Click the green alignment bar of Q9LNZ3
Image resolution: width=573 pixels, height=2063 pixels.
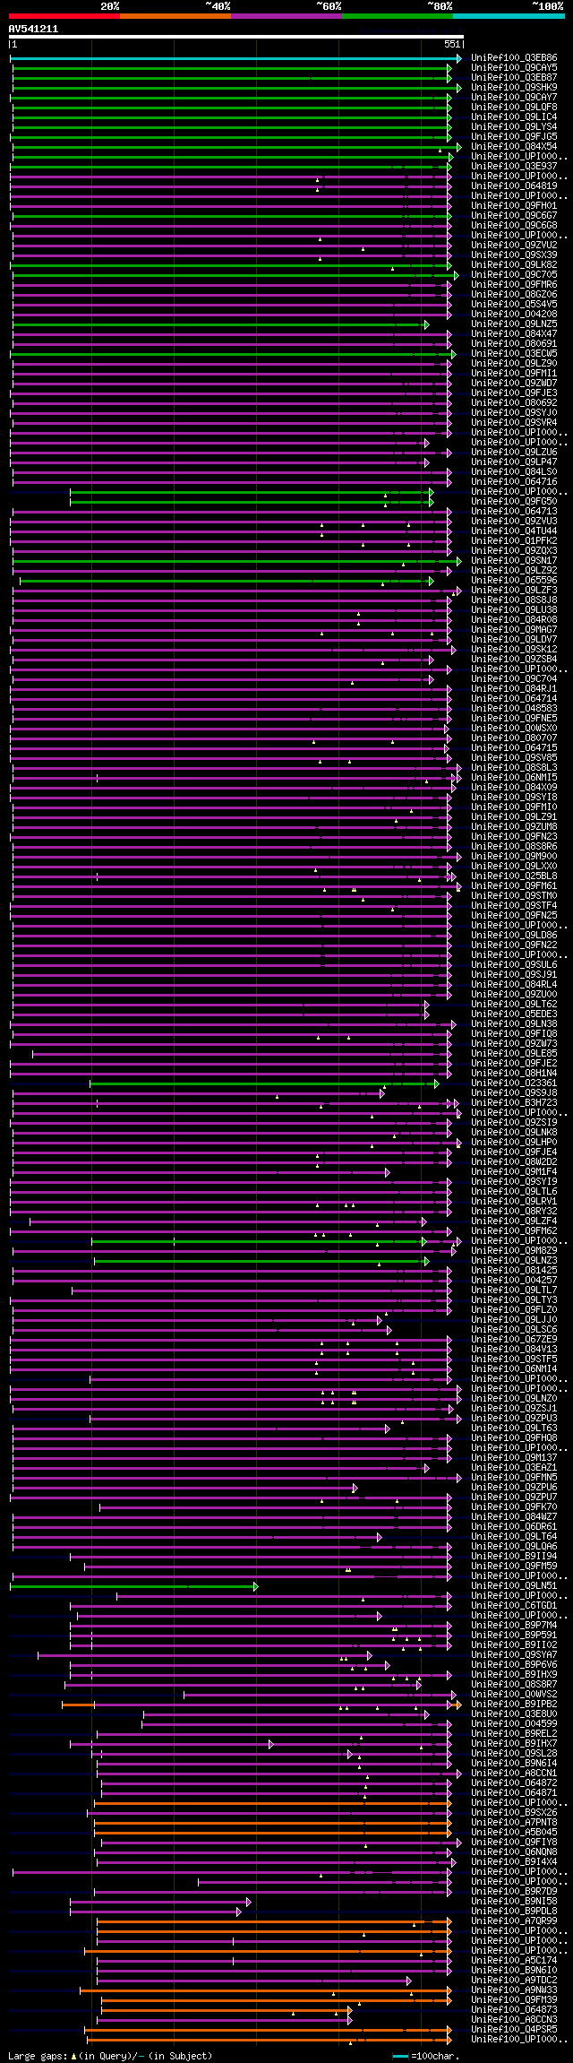click(261, 1261)
